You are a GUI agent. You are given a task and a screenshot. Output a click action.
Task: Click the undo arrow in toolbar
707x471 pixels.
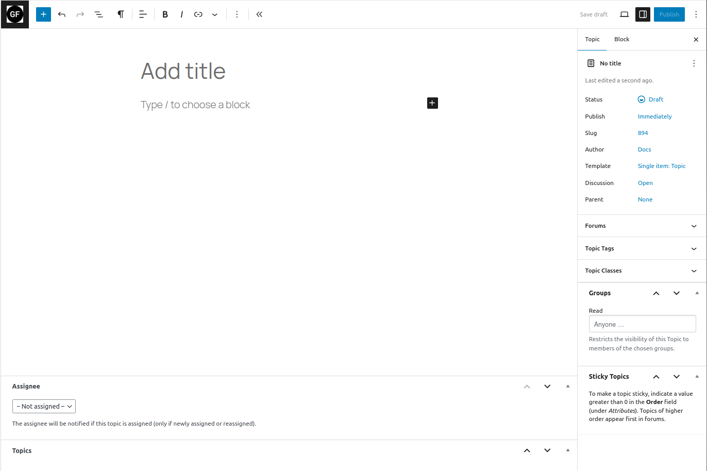(x=62, y=14)
